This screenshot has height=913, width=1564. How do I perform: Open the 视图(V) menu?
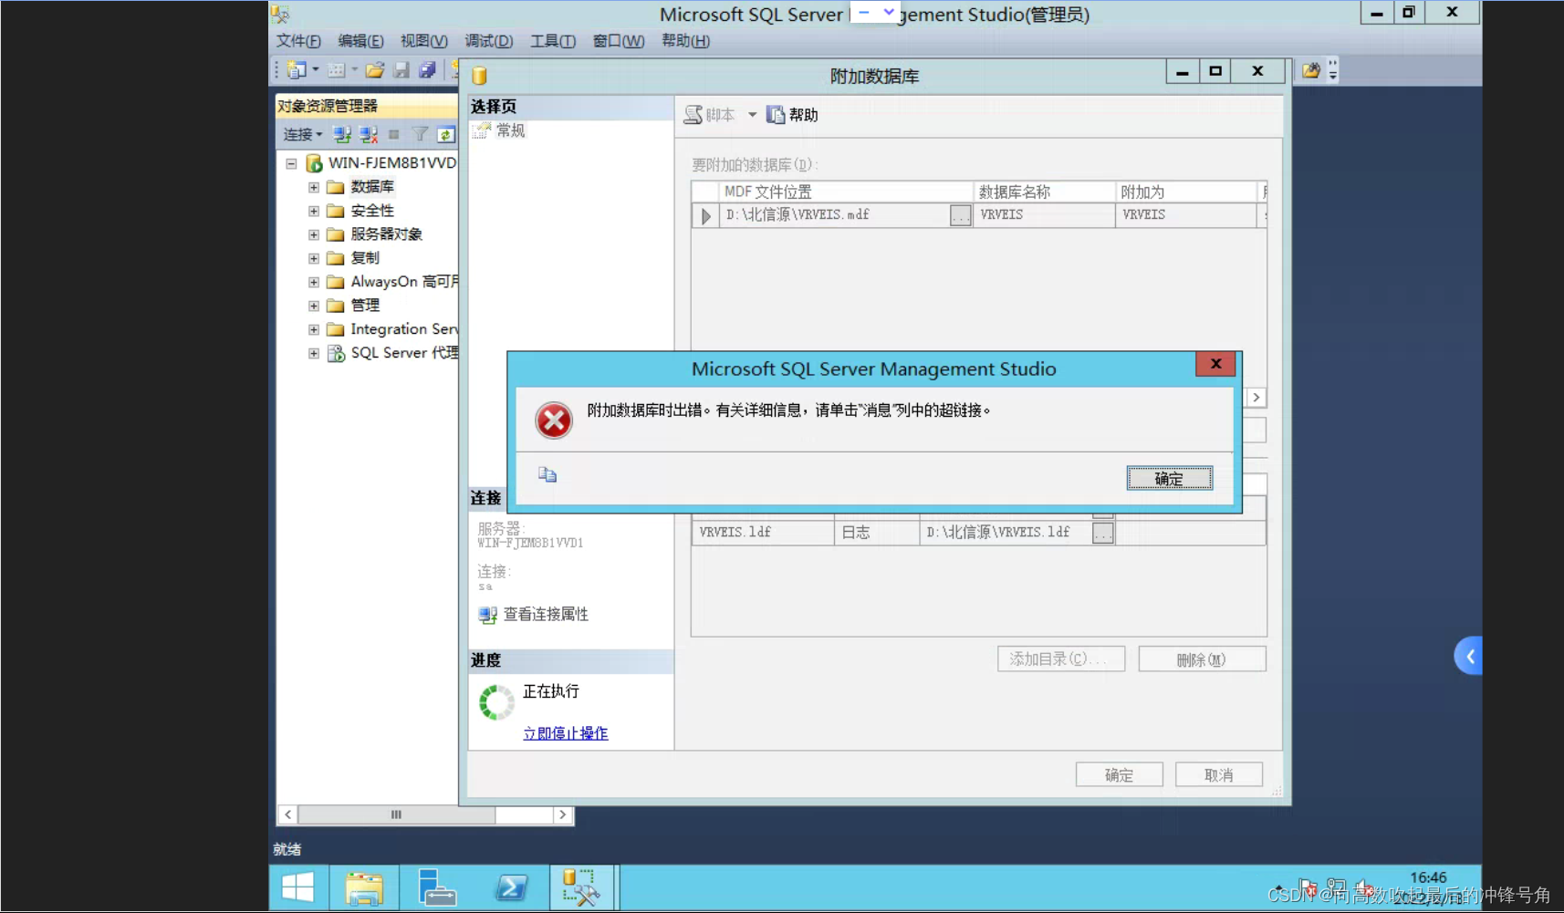pyautogui.click(x=424, y=41)
